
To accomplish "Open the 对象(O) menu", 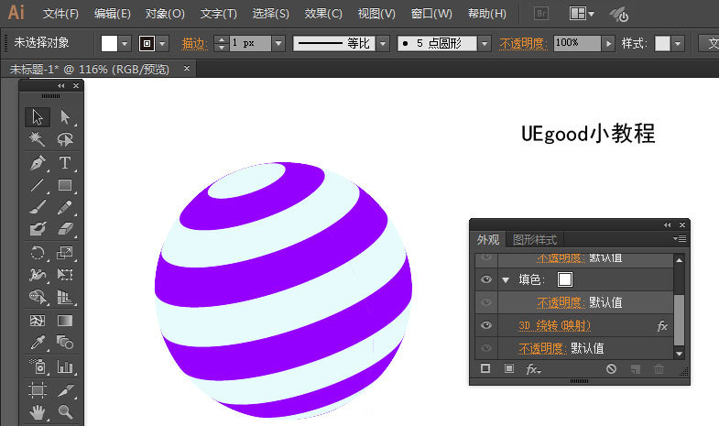I will [x=165, y=14].
